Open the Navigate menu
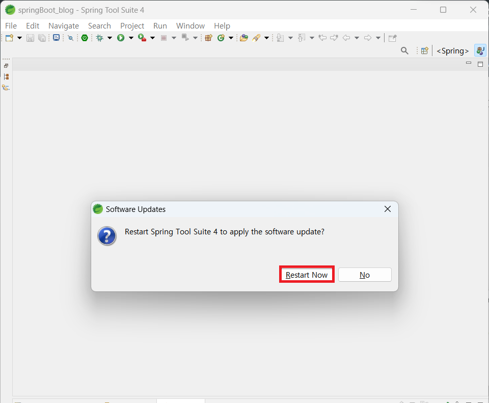Viewport: 489px width, 403px height. click(64, 26)
